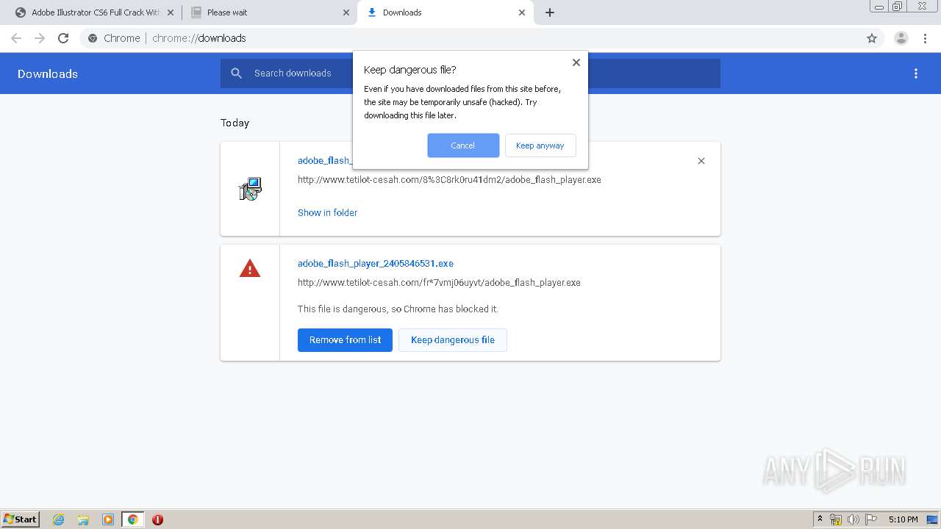Remove first download entry with X icon

[x=701, y=161]
